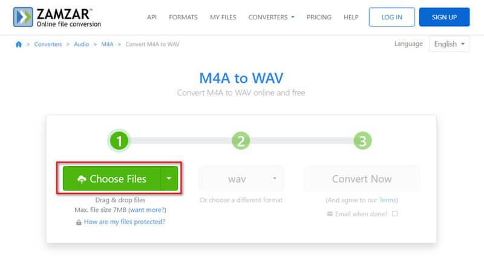This screenshot has width=484, height=264.
Task: Open My Files in top navigation
Action: point(223,18)
